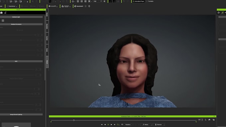Click the oval icon far right of HEADSHOT
Screen dimensions: 226x127
pyautogui.click(x=89, y=6)
